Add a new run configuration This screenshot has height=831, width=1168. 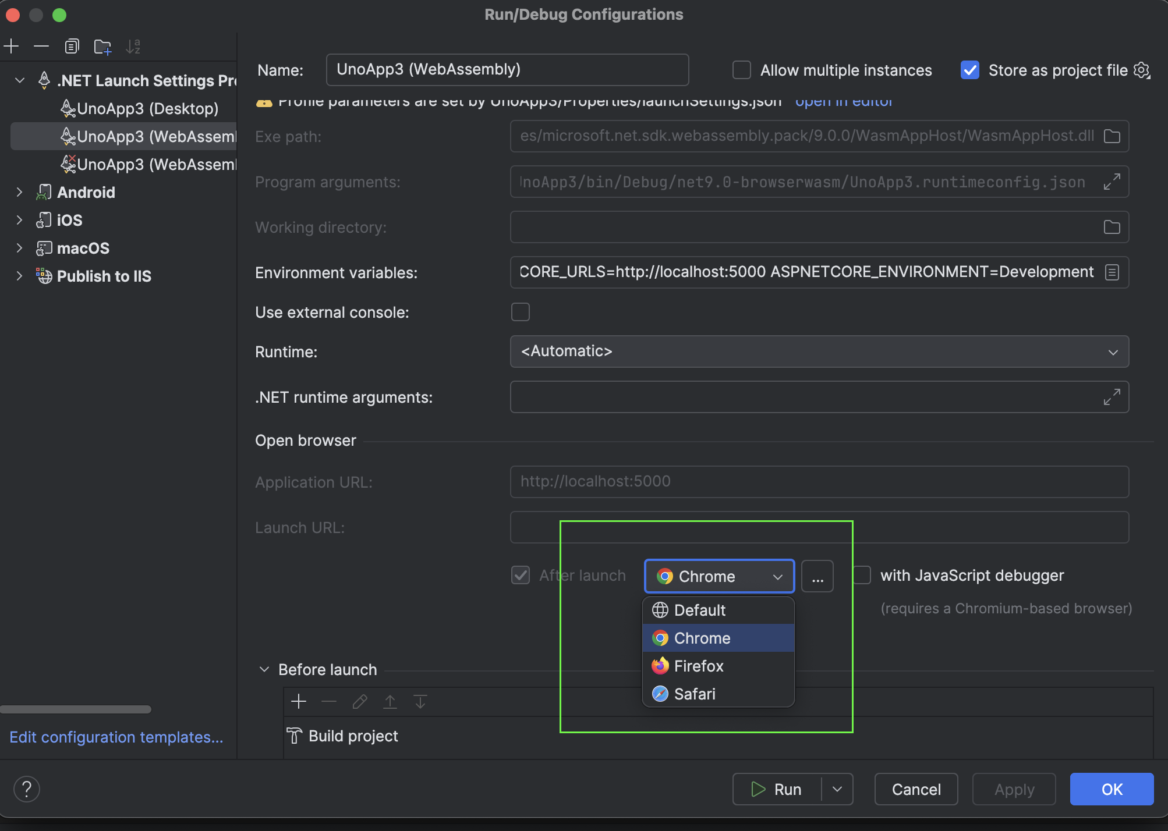[12, 46]
